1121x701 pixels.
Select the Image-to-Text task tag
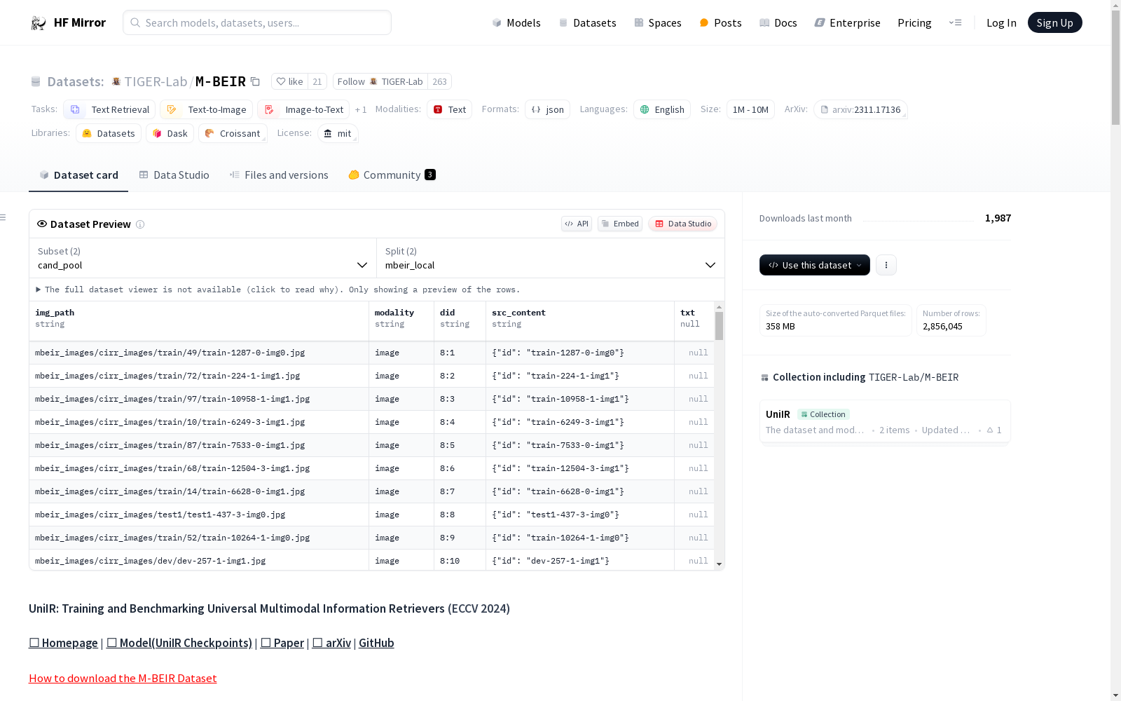303,109
